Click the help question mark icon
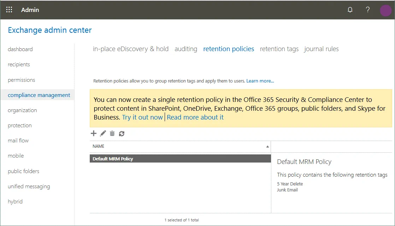This screenshot has width=395, height=226. (367, 10)
